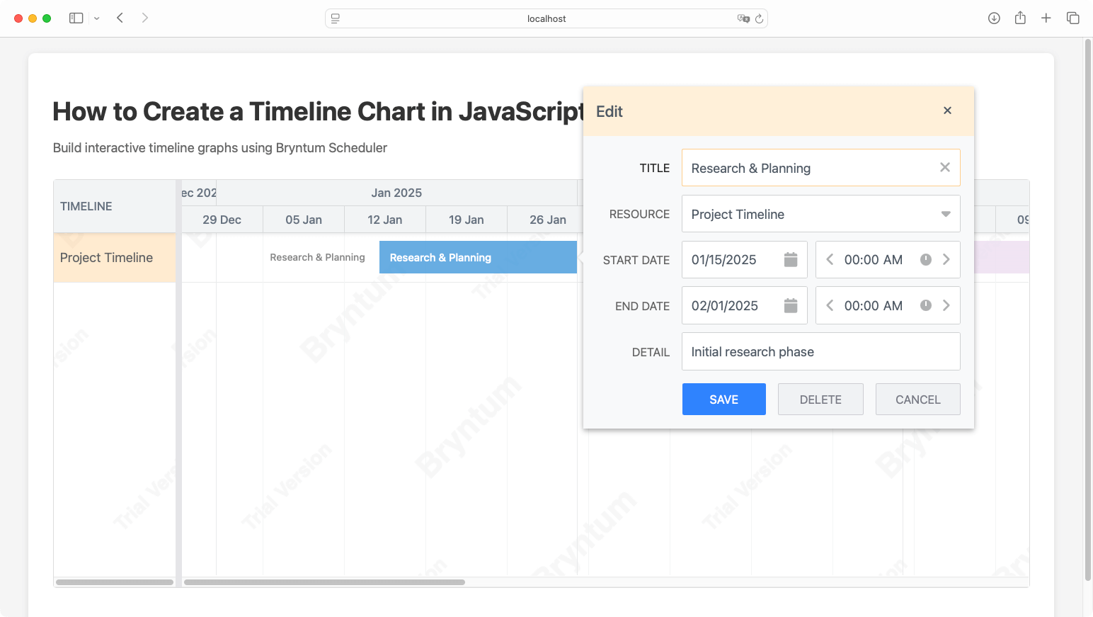
Task: Cancel the event editing
Action: [x=917, y=400]
